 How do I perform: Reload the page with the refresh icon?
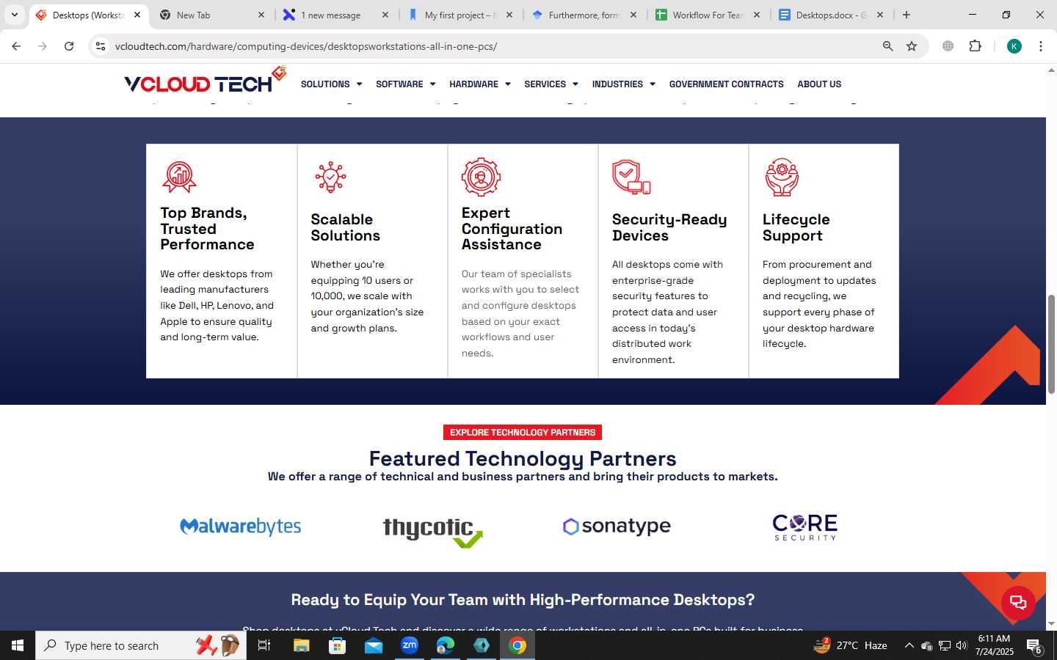click(69, 46)
